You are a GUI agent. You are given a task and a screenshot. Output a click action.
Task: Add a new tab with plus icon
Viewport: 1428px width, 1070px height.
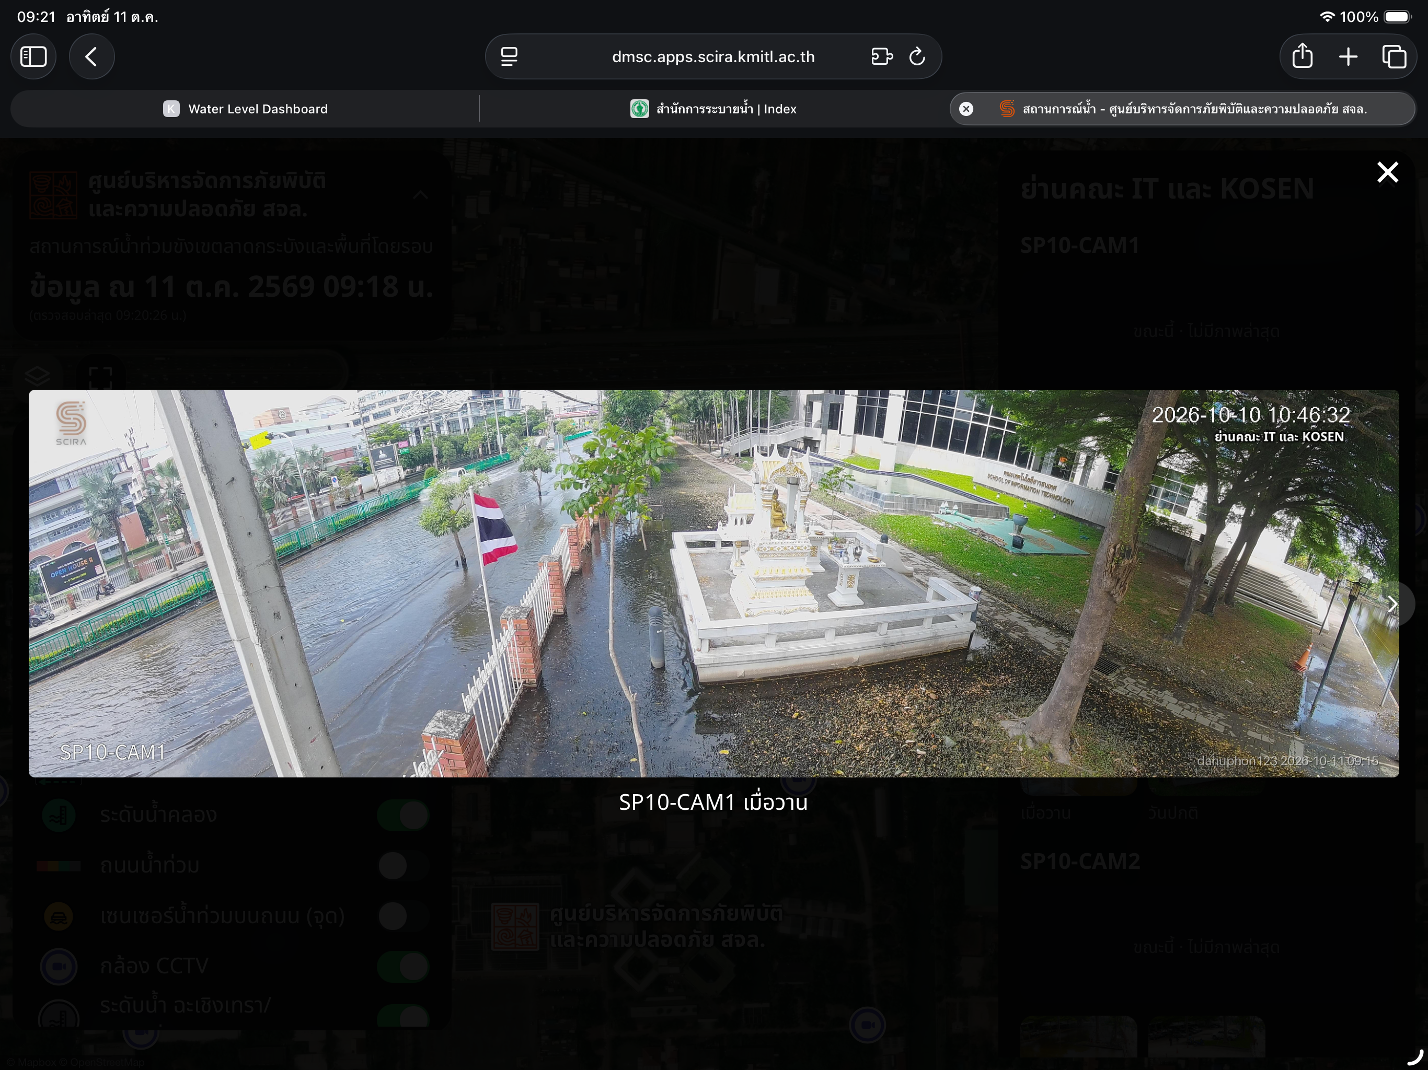tap(1348, 57)
